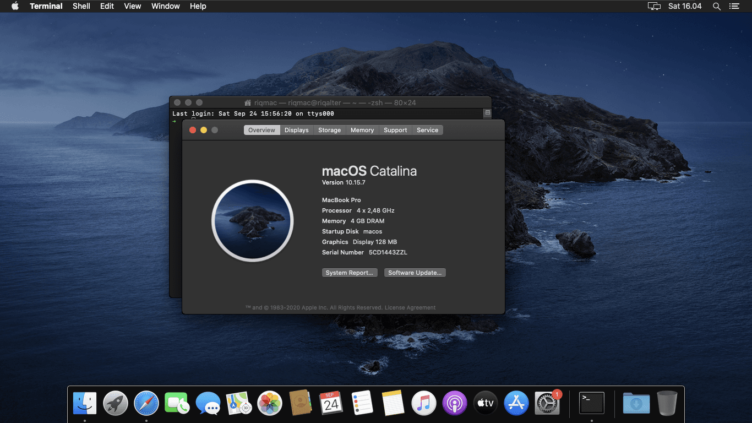Click the Terminal scrollback marker icon
This screenshot has height=423, width=752.
coord(487,113)
